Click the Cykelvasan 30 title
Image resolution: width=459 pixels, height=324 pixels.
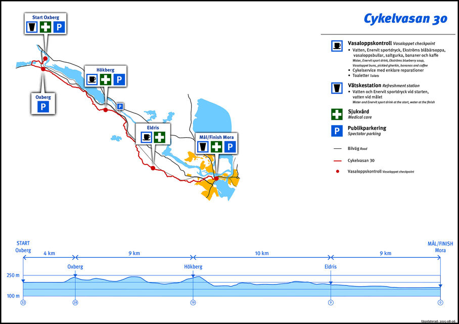pyautogui.click(x=405, y=19)
